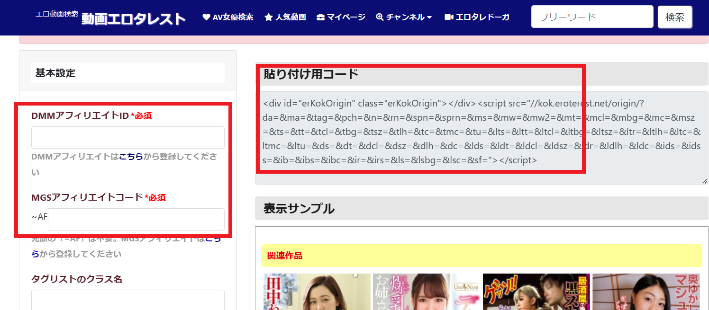Select the MGSアフィリエイトコード input field
The width and height of the screenshot is (709, 310).
coord(136,220)
